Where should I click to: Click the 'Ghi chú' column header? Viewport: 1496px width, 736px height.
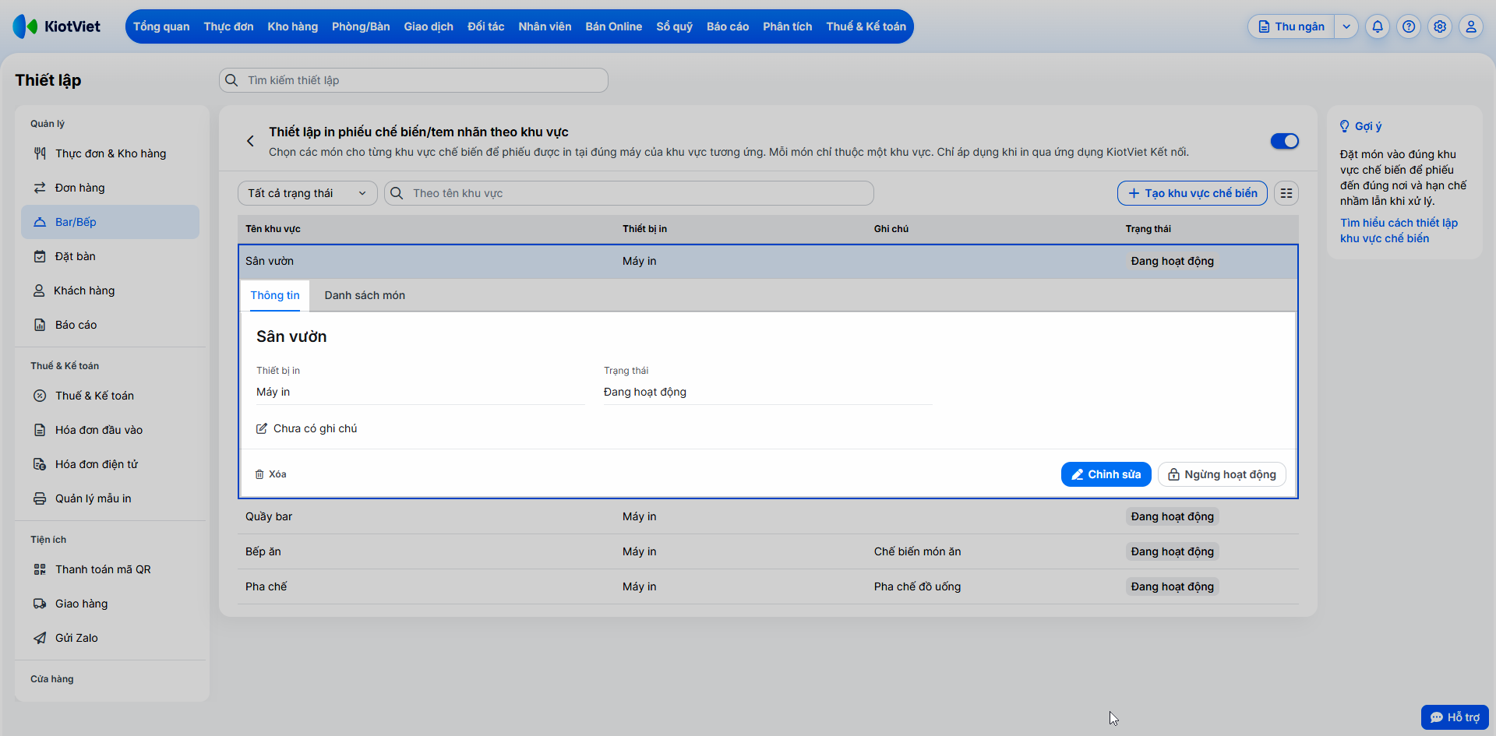891,229
